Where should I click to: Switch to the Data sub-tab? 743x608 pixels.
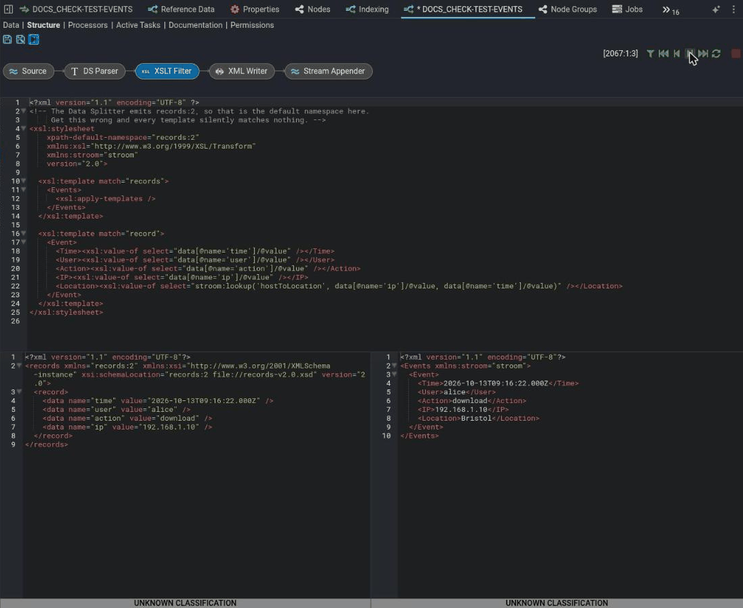(x=11, y=25)
